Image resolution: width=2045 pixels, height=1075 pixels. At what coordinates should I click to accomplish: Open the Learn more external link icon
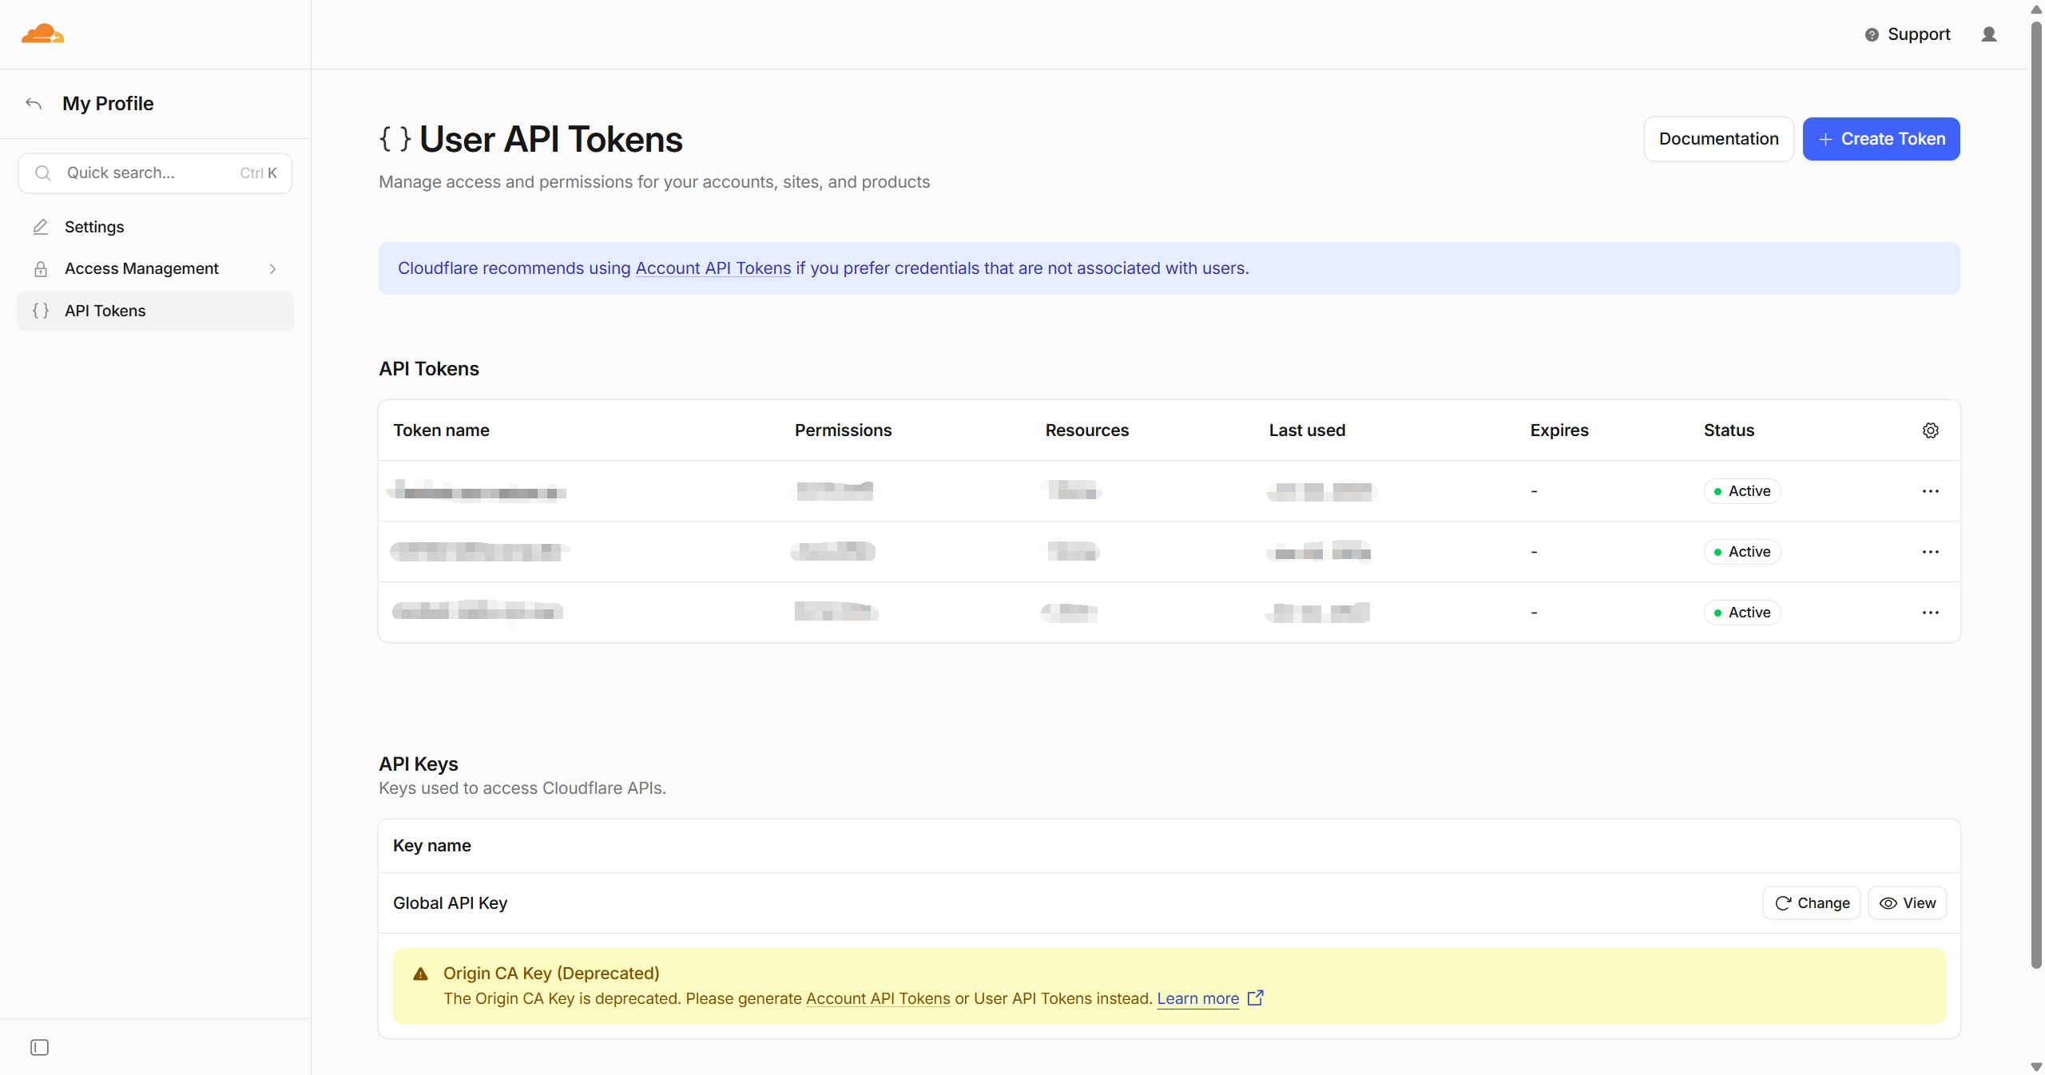tap(1256, 998)
